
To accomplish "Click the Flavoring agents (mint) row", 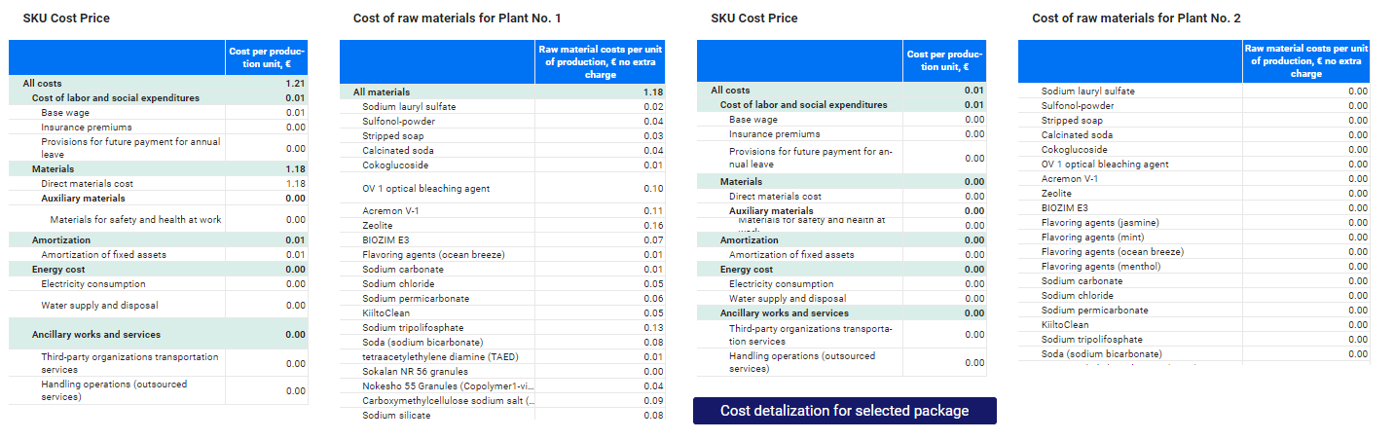I will [x=1193, y=237].
